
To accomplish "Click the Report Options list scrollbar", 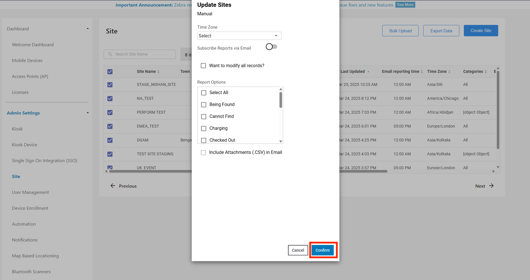I will click(281, 100).
